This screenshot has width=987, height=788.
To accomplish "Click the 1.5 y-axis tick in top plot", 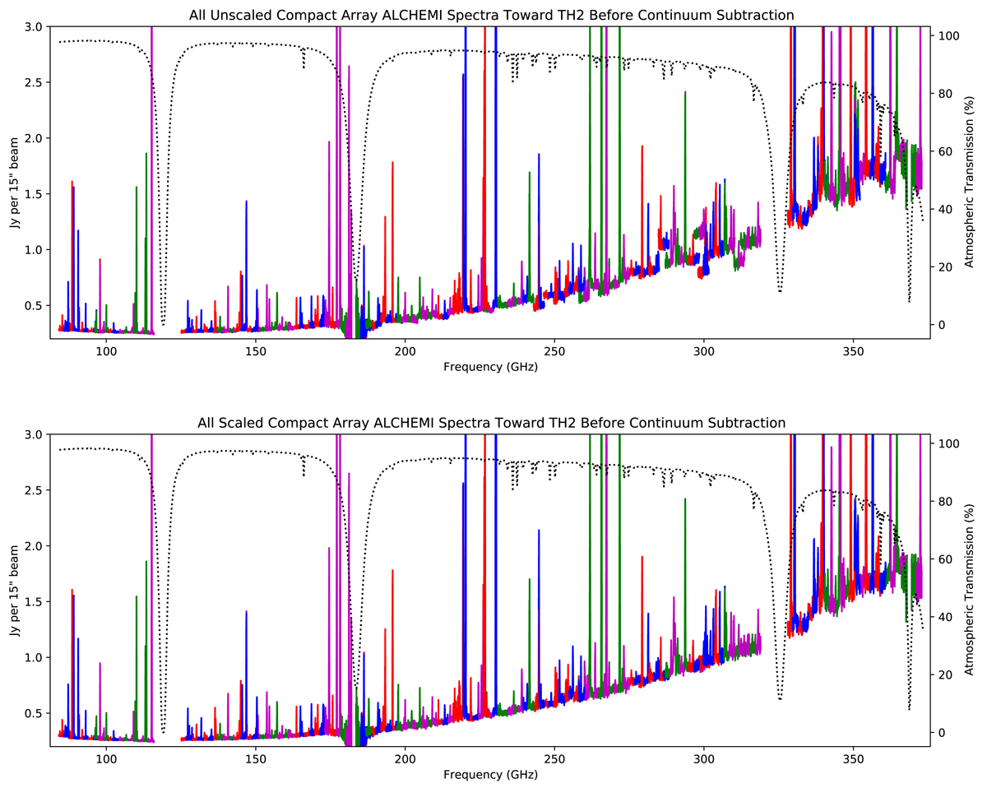I will [x=35, y=194].
